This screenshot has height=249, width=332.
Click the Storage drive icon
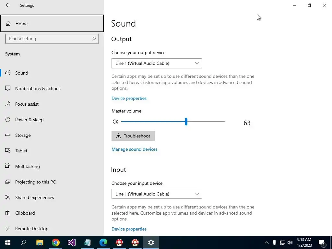pos(8,135)
